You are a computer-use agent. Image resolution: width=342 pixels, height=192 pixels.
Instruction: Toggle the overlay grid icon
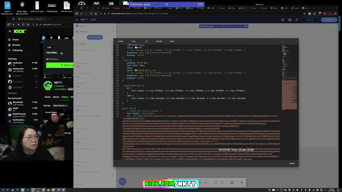click(232, 182)
